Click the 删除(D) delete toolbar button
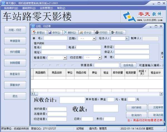 coord(71,32)
